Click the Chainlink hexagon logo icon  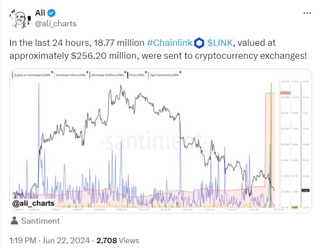199,43
